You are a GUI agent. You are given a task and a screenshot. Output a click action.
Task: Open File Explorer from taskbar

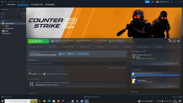click(x=44, y=101)
